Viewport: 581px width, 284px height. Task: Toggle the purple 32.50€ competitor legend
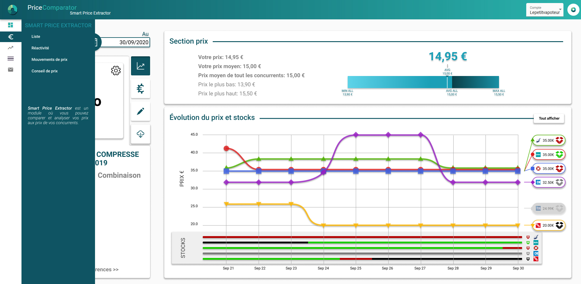pyautogui.click(x=548, y=183)
